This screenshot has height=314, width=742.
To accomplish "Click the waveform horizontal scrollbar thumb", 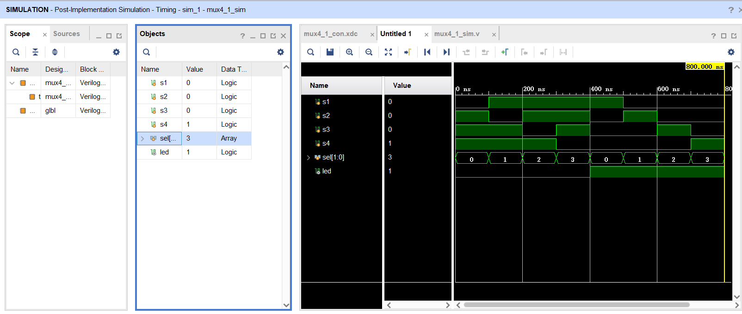I will pyautogui.click(x=576, y=305).
